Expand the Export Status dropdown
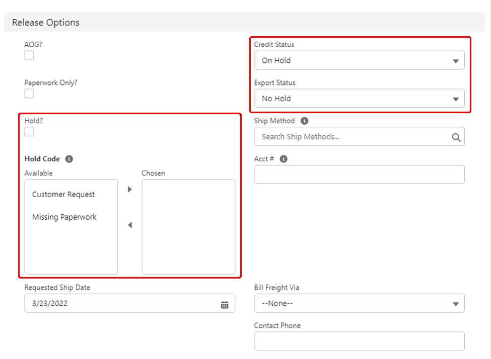This screenshot has width=491, height=359. (x=359, y=99)
